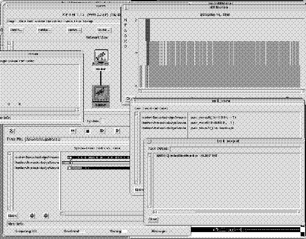Click the second zoom arrow icon beside Close
The height and width of the screenshot is (239, 306).
click(x=46, y=216)
